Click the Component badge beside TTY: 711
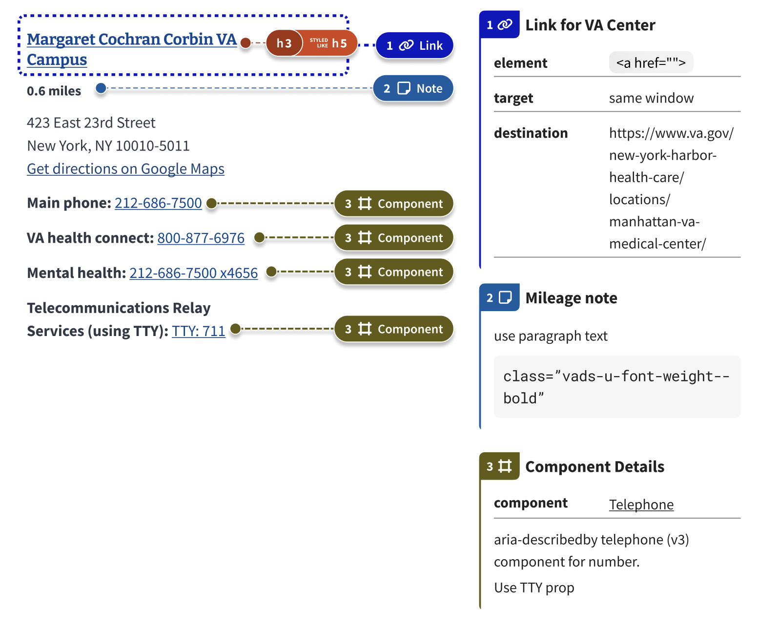 click(394, 329)
